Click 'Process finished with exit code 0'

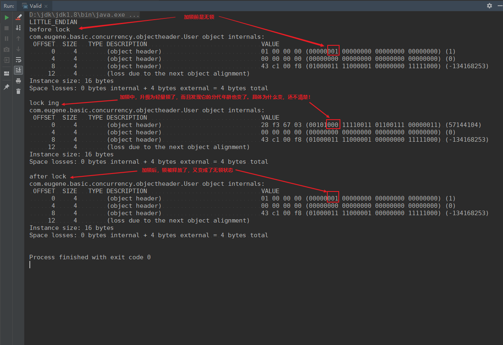90,257
